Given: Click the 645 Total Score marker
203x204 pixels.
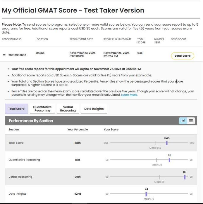Looking at the screenshot, I should pyautogui.click(x=167, y=143).
